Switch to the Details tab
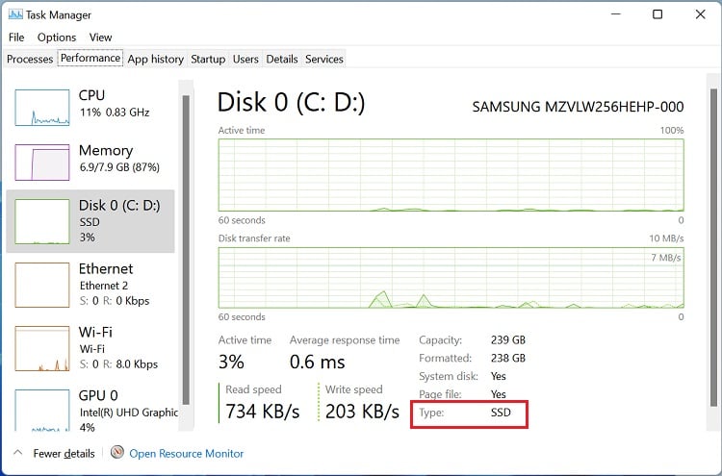This screenshot has height=476, width=722. pos(282,59)
